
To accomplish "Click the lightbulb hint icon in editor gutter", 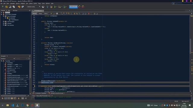I will [x=34, y=86].
